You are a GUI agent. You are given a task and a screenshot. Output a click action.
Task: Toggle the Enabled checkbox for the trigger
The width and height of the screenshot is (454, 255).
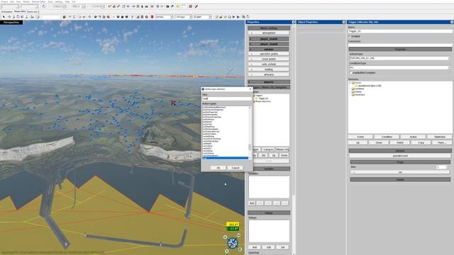click(x=350, y=36)
